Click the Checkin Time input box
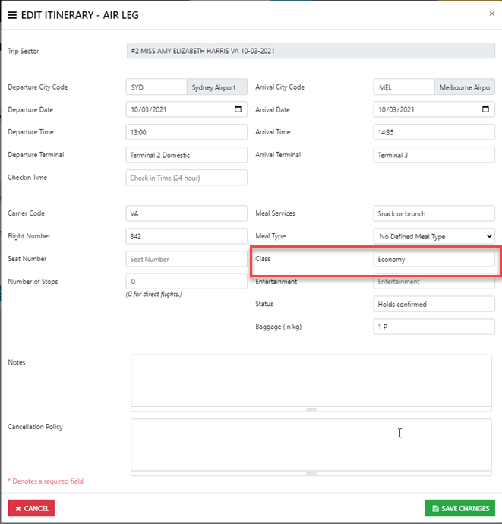This screenshot has height=524, width=502. click(186, 178)
